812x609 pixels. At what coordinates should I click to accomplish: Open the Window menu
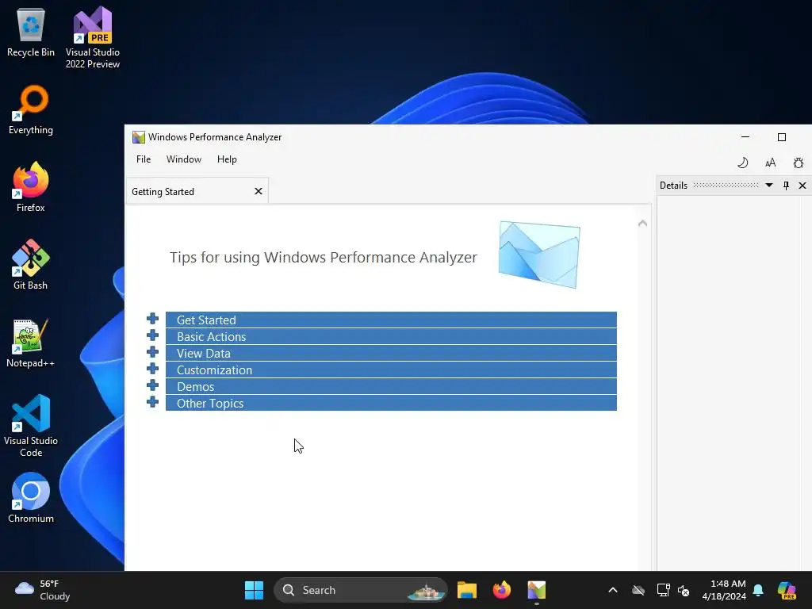point(184,159)
